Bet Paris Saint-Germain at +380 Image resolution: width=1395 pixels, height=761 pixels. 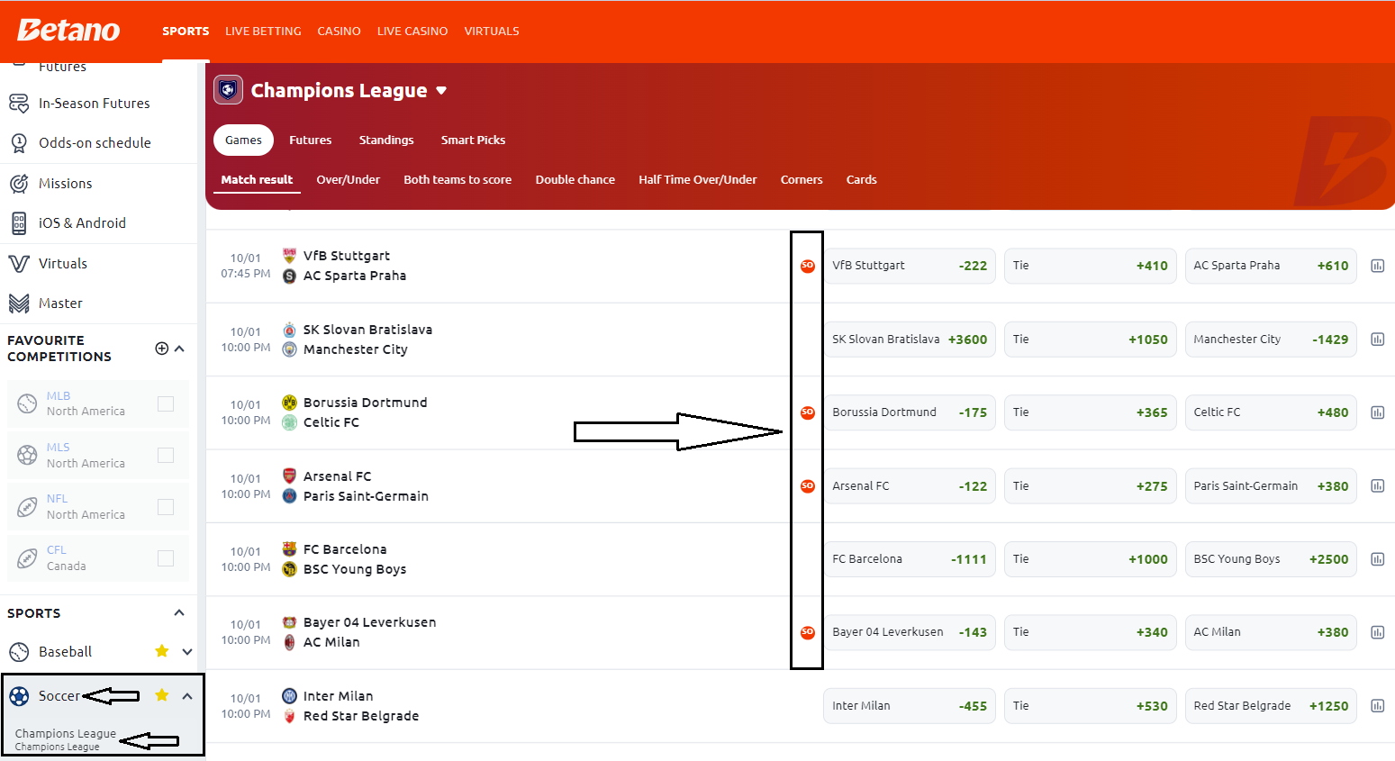(1271, 486)
